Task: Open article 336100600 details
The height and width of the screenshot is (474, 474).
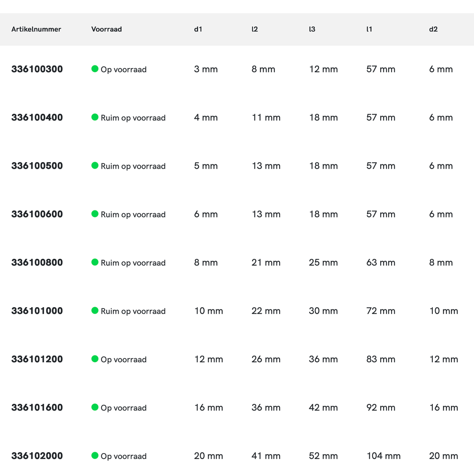Action: 37,214
